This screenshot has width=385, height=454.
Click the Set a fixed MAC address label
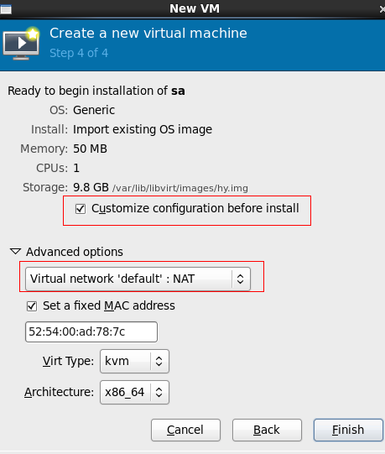click(x=109, y=305)
